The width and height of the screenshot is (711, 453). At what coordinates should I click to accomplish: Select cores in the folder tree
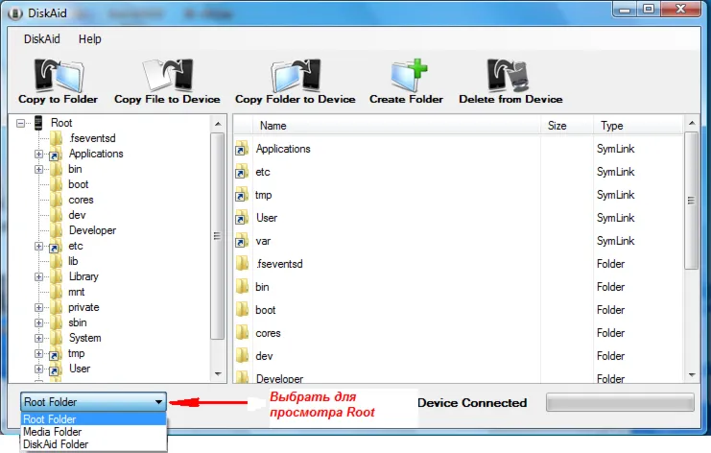pyautogui.click(x=82, y=200)
